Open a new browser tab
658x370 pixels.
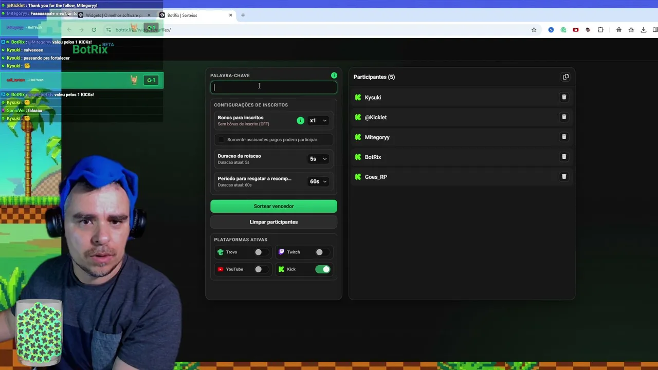point(243,15)
